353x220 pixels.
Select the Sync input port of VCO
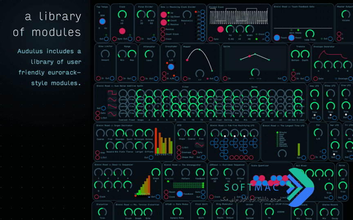[195, 152]
